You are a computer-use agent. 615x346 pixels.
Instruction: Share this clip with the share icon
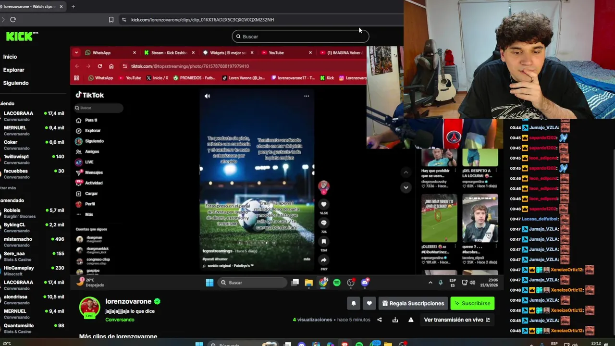click(380, 320)
